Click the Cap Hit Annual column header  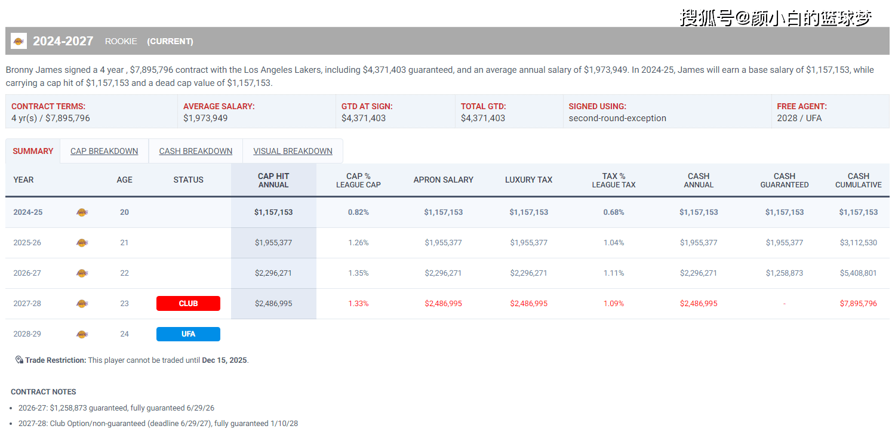(x=273, y=180)
